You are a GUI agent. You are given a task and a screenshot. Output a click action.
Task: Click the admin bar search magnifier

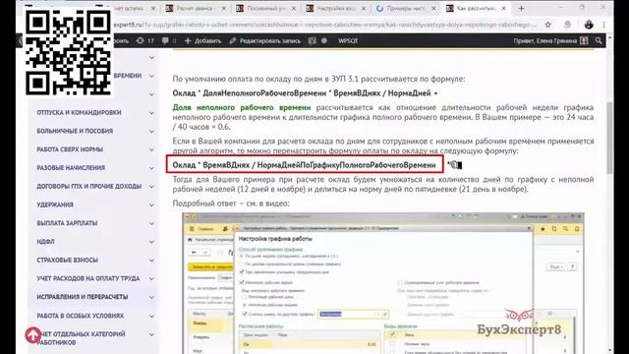click(599, 41)
